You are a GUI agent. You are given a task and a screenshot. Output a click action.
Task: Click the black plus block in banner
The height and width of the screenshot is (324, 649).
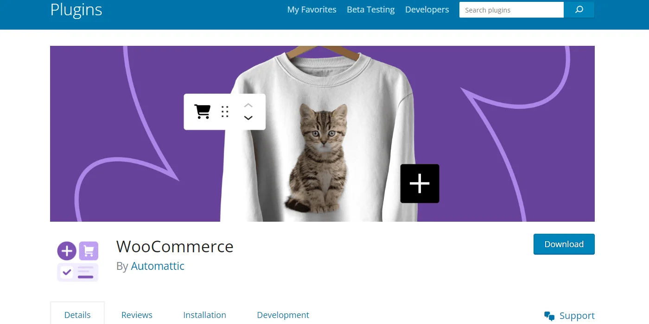pyautogui.click(x=420, y=184)
